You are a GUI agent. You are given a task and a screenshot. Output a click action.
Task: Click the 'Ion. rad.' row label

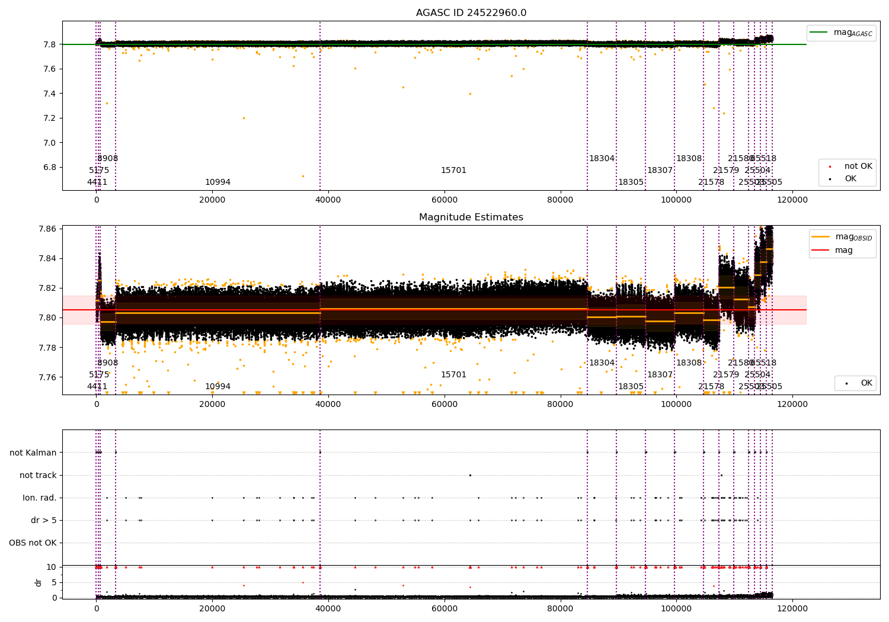40,498
